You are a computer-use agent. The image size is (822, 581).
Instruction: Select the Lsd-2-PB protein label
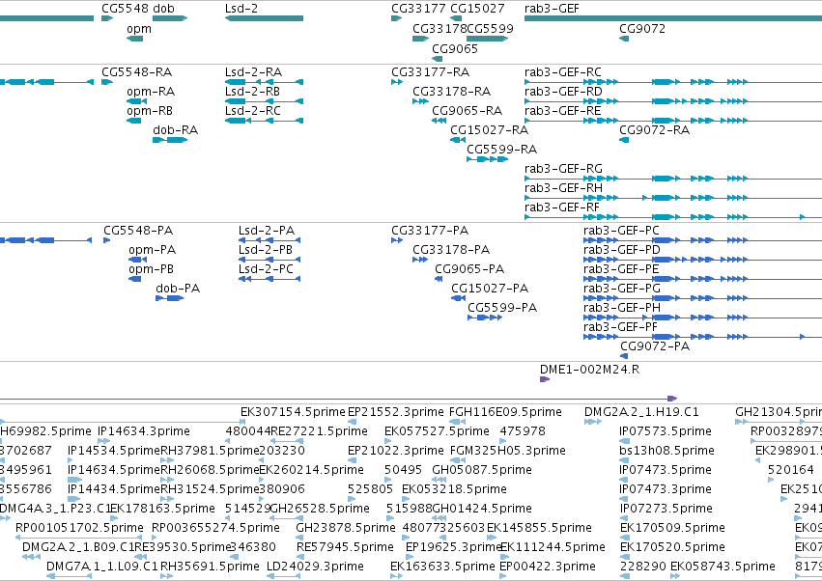tap(266, 250)
